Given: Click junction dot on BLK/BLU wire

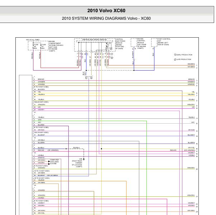Looking at the screenshot, I should [66, 149].
